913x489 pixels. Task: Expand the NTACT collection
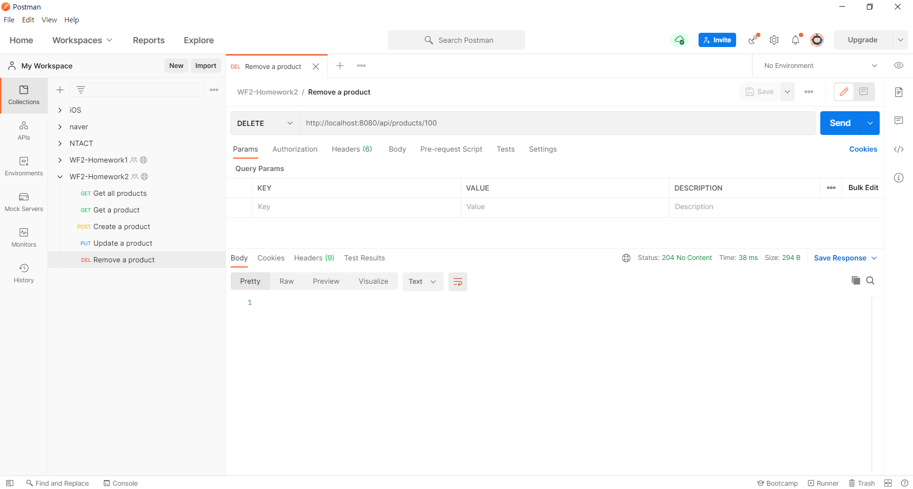coord(60,144)
